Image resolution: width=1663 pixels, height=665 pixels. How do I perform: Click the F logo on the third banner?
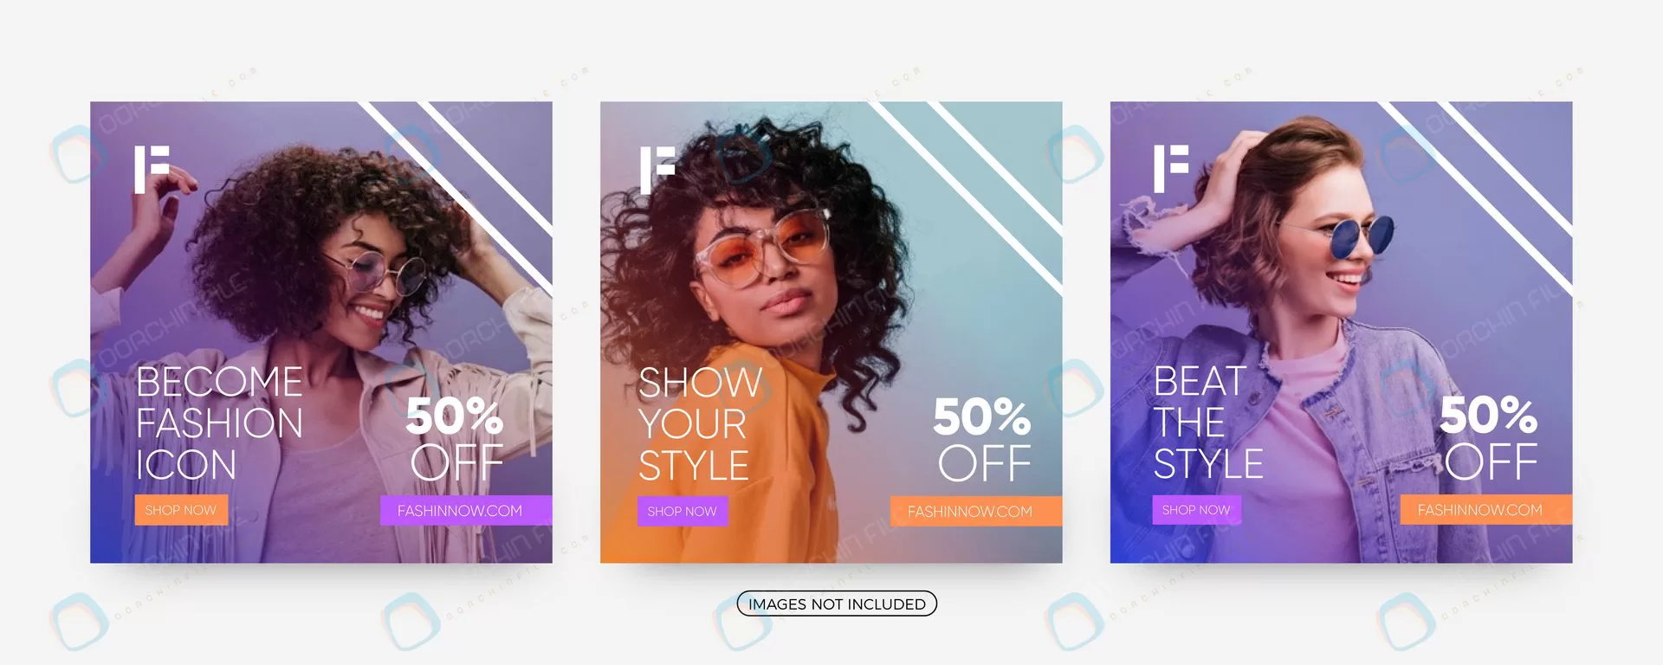[1171, 169]
